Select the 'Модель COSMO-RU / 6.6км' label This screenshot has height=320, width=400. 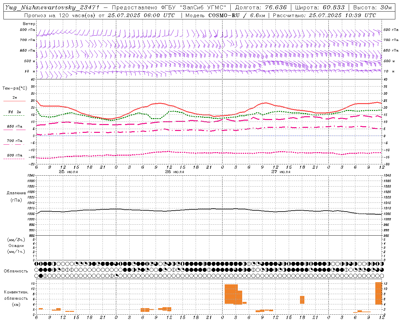tap(225, 15)
